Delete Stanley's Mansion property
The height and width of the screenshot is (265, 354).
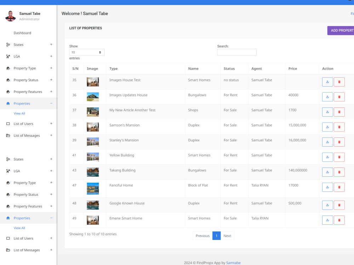tap(339, 142)
